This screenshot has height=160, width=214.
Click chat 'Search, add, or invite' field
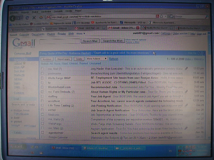click(x=23, y=104)
